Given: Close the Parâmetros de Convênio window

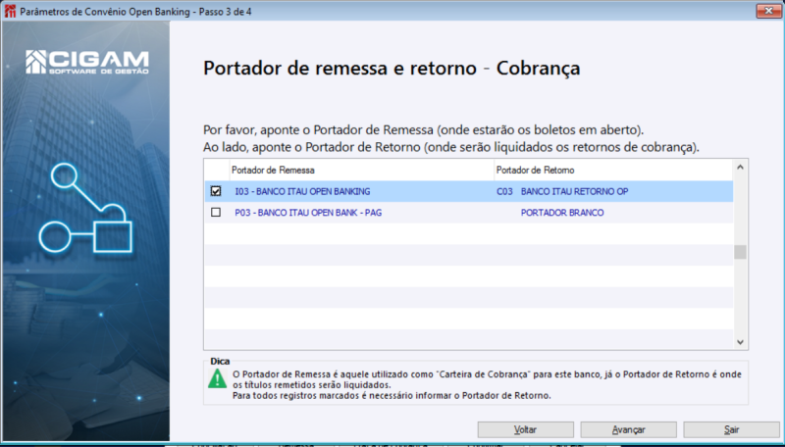Looking at the screenshot, I should click(x=769, y=11).
